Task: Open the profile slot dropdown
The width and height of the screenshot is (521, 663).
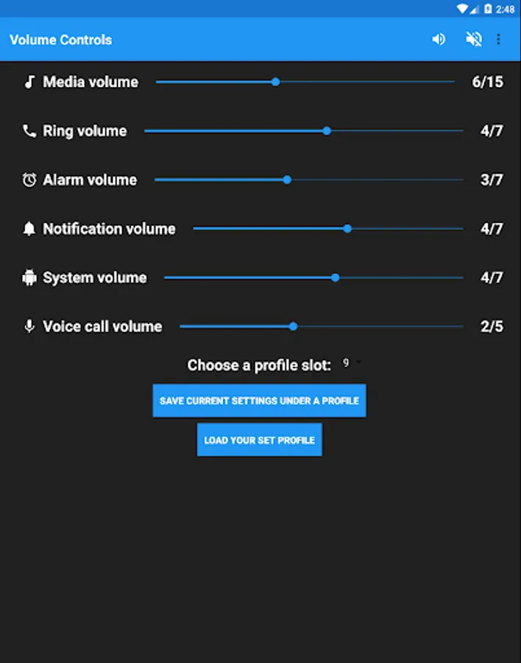Action: point(352,363)
